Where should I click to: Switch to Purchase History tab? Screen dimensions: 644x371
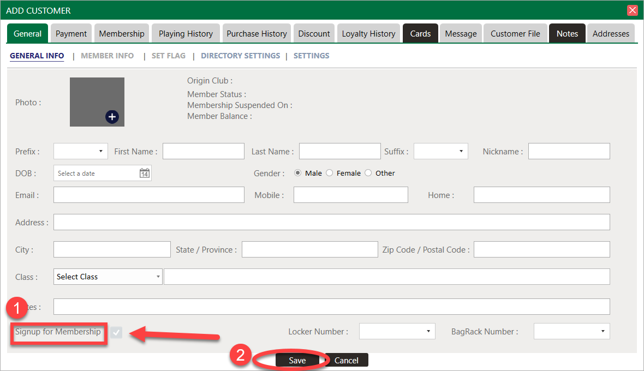tap(257, 34)
